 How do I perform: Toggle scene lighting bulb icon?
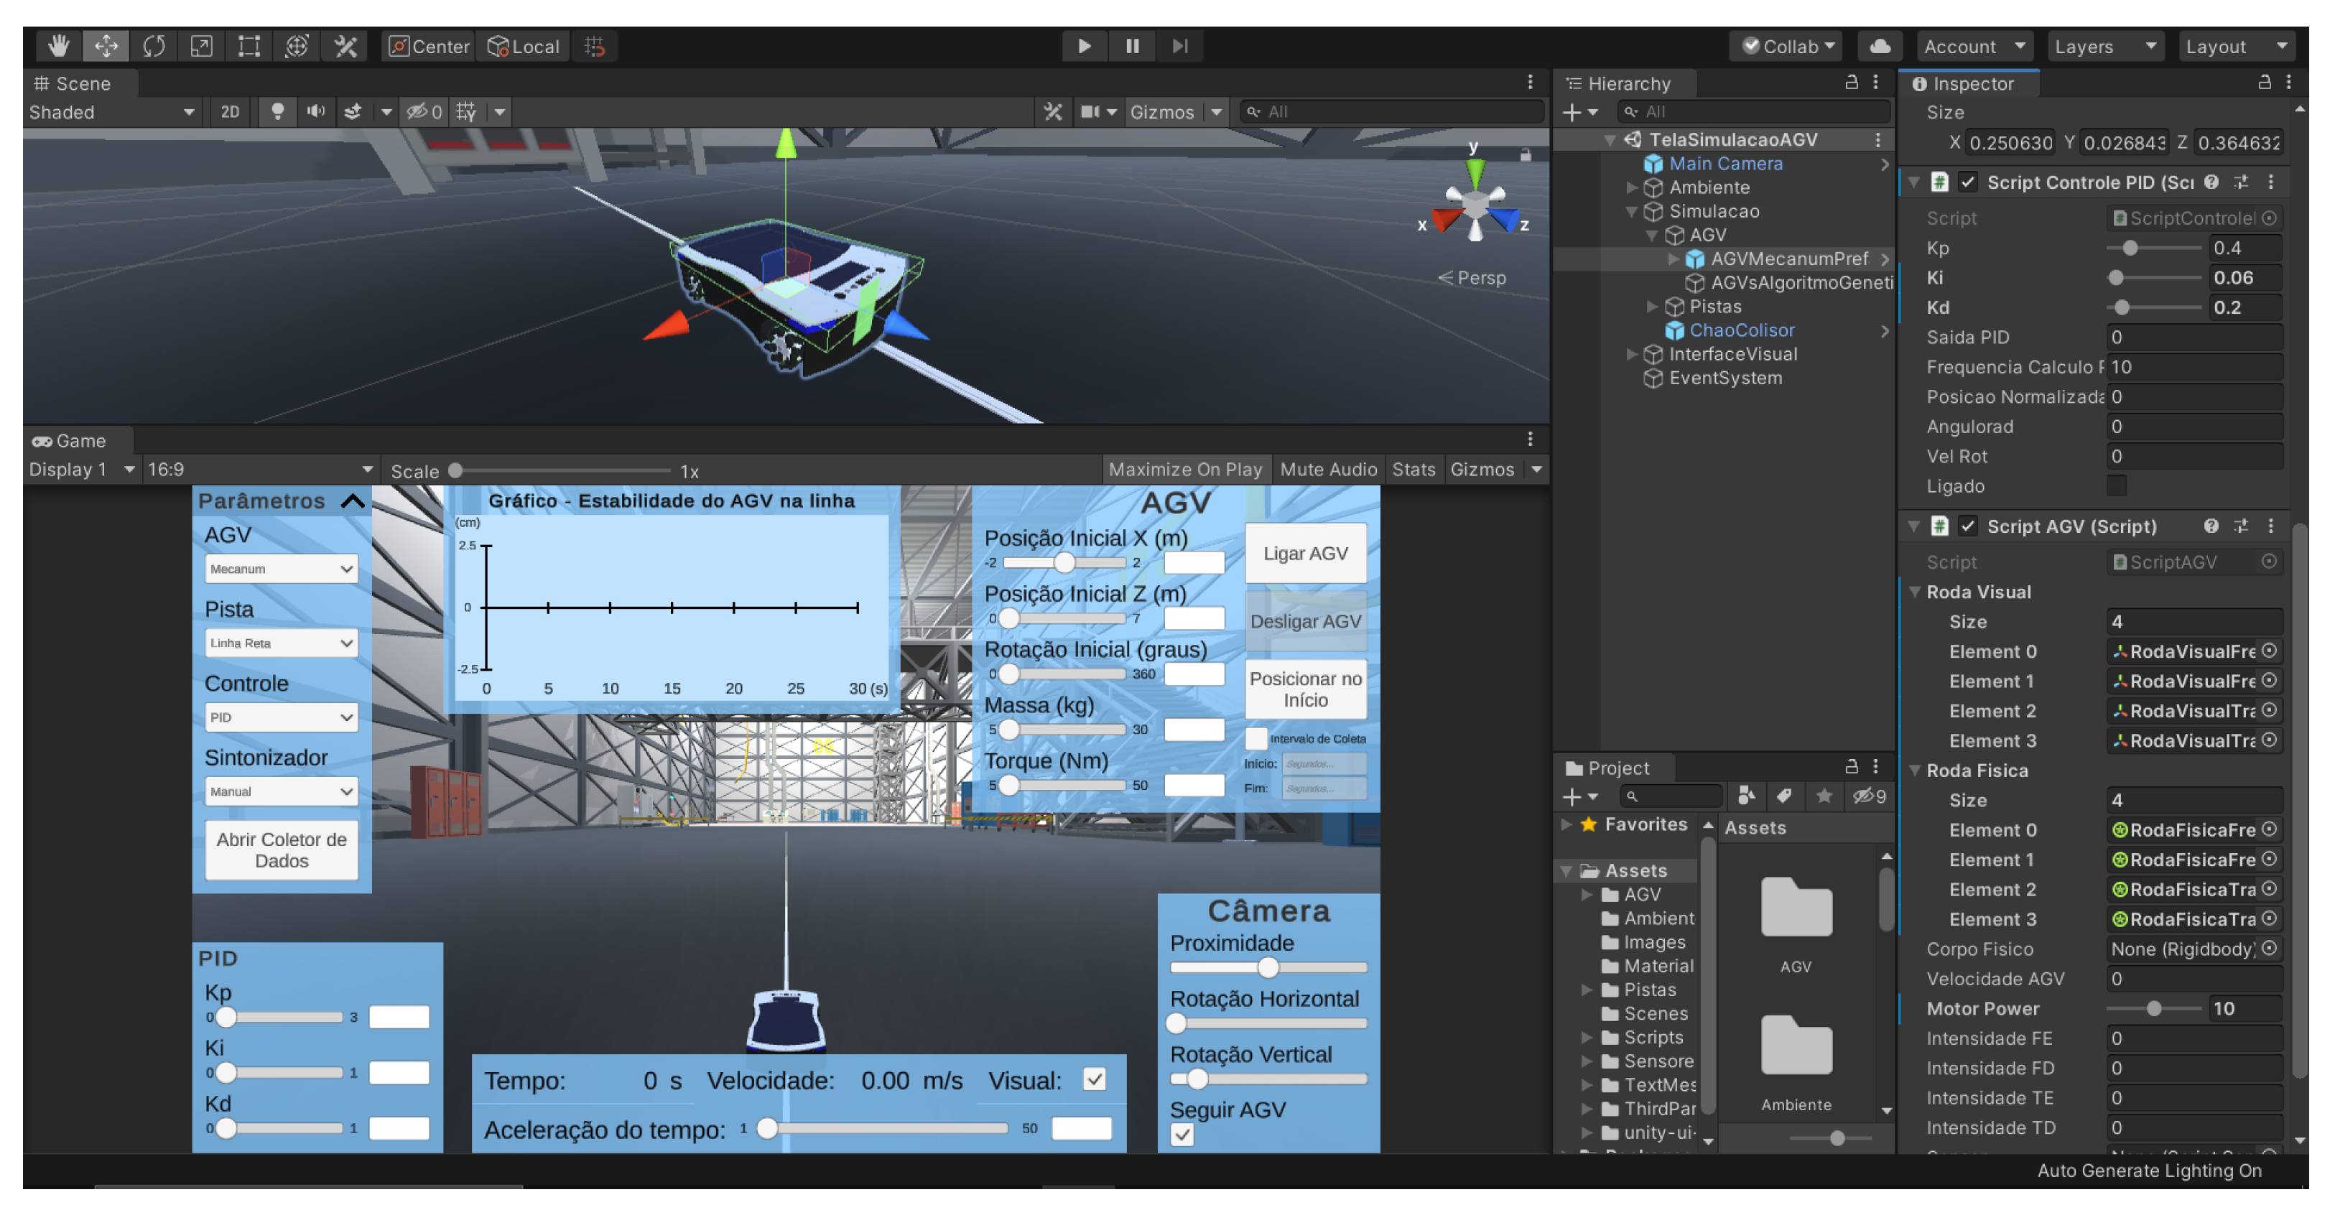coord(278,111)
